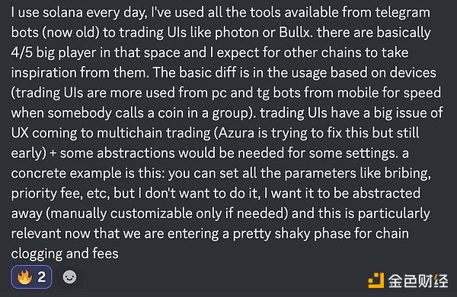Open the add reaction smiley picker
Viewport: 457px width, 297px height.
(x=69, y=277)
